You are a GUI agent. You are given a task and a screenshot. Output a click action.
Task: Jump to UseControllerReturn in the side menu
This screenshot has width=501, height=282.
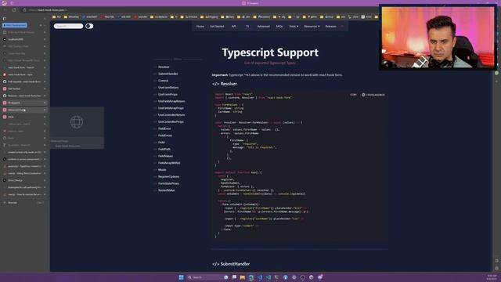171,115
